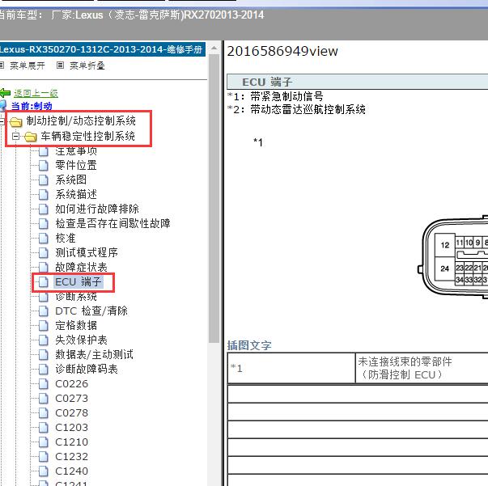Open the 定格数据 page
The image size is (488, 486).
[76, 326]
